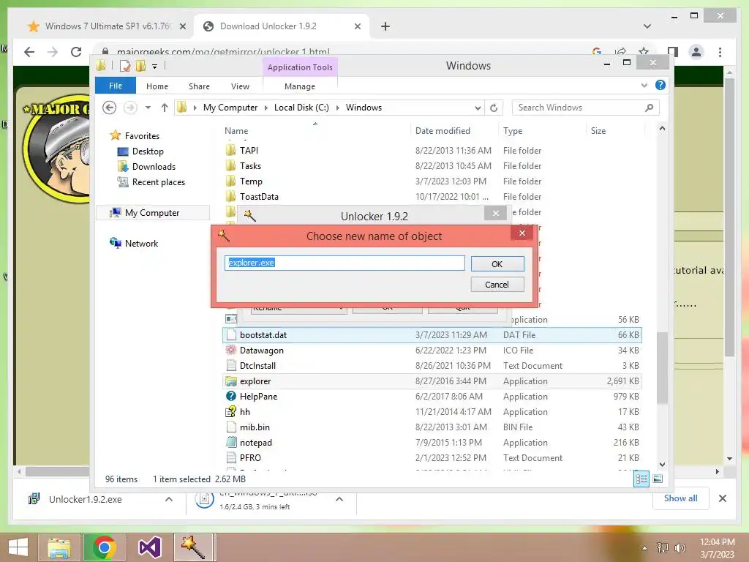
Task: Click Cancel in the rename dialog
Action: click(497, 285)
